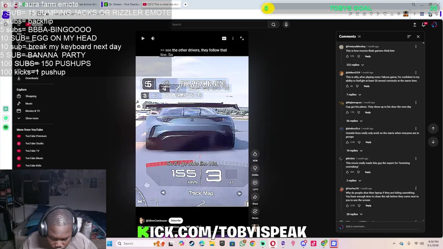Expand 232 replies under FentanylMonkey
443x249 pixels.
tap(355, 65)
